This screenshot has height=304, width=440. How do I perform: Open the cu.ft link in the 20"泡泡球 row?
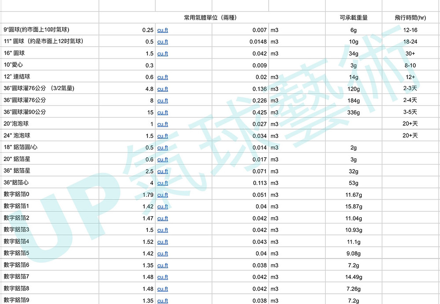coord(162,124)
